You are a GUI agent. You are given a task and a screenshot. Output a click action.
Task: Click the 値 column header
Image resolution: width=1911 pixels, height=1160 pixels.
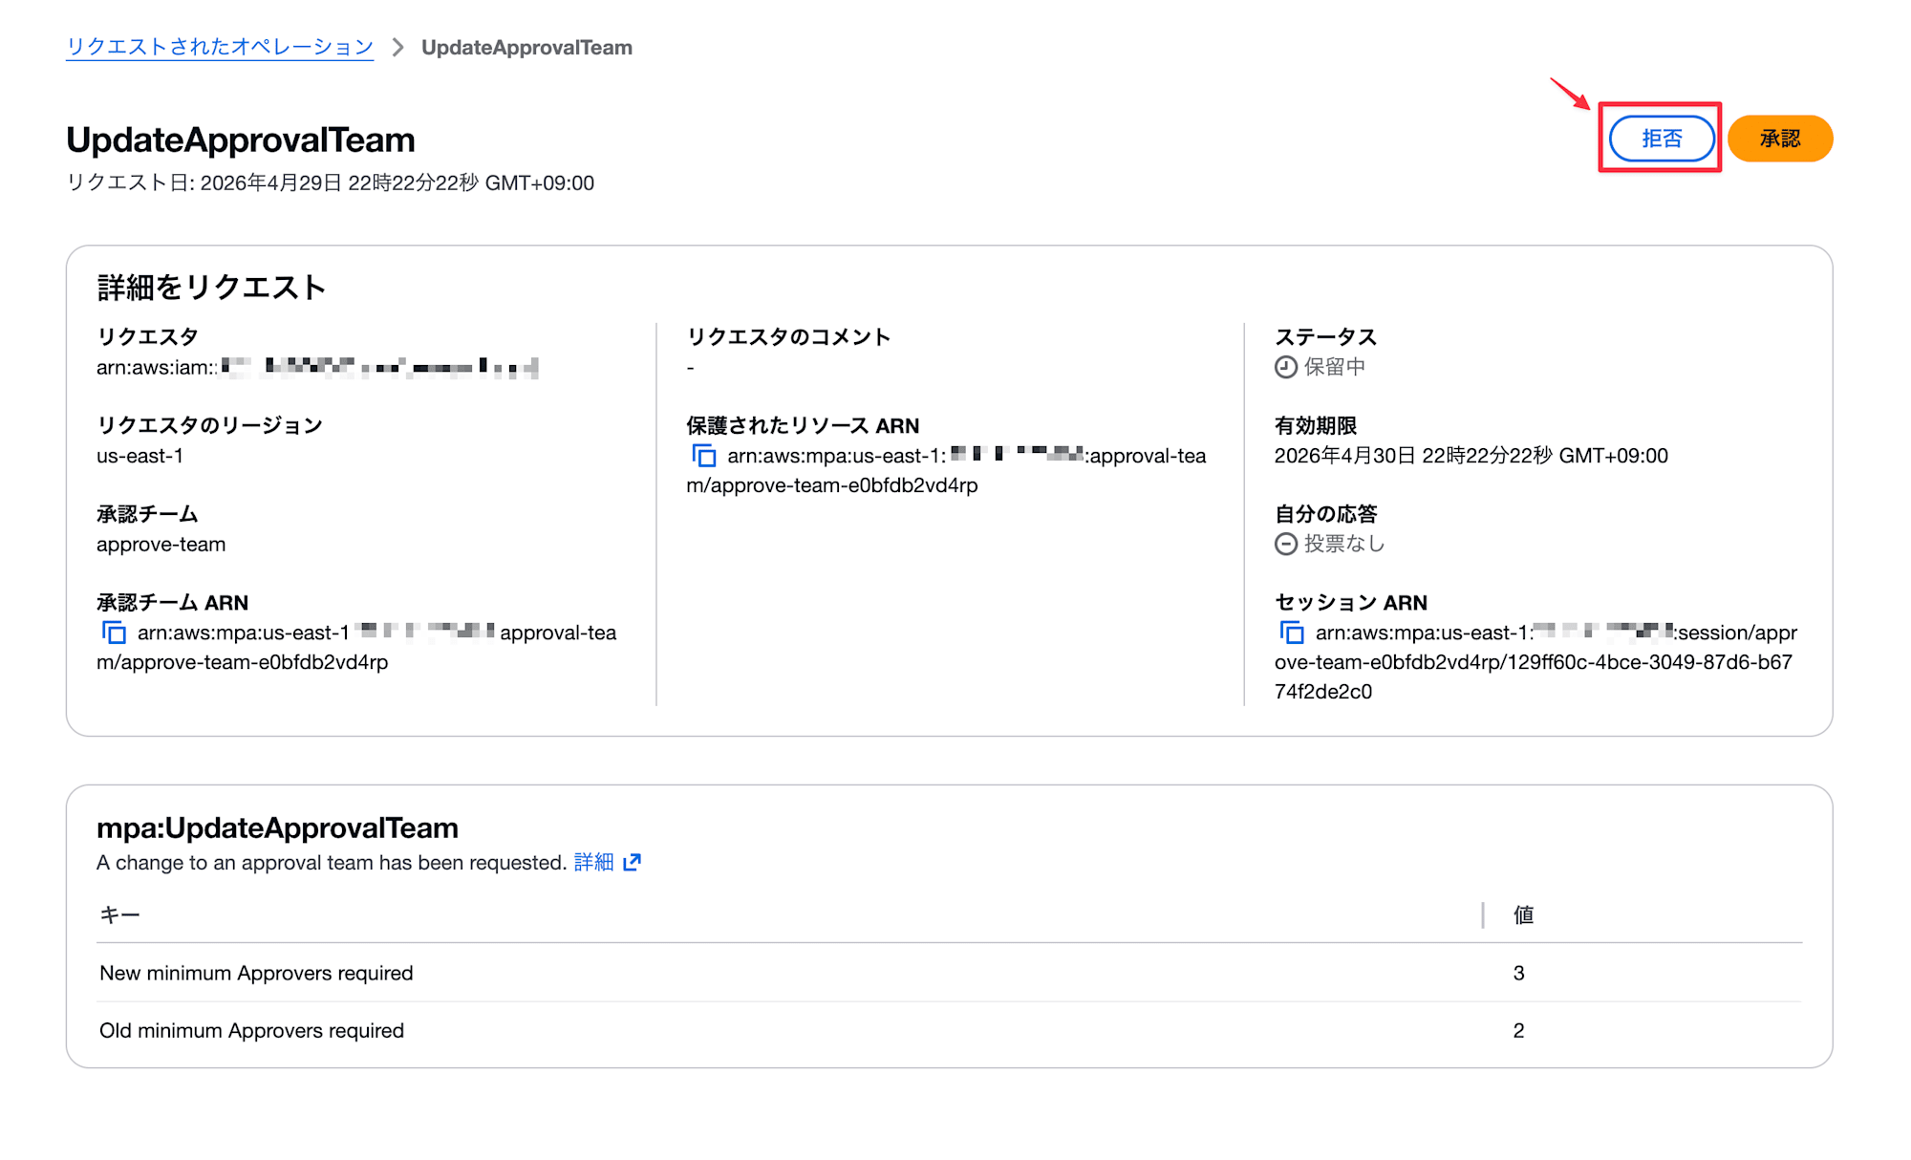1522,914
